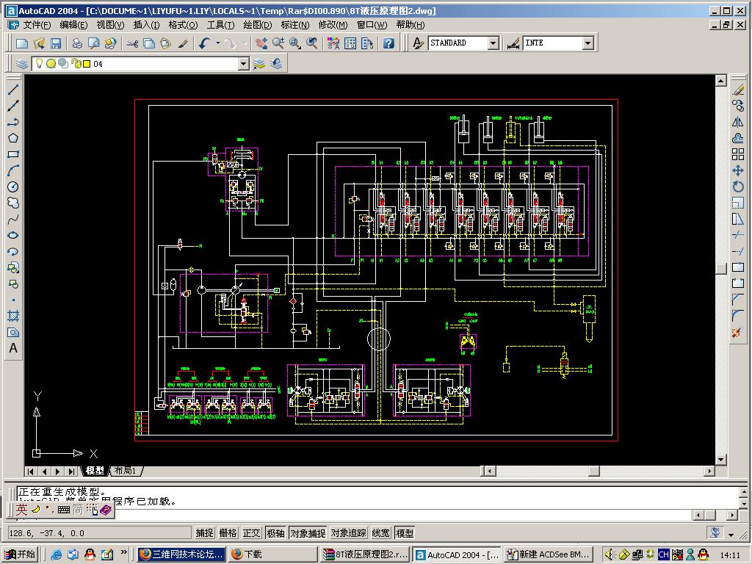The width and height of the screenshot is (752, 564).
Task: Select the Multiline Text tool
Action: coord(13,348)
